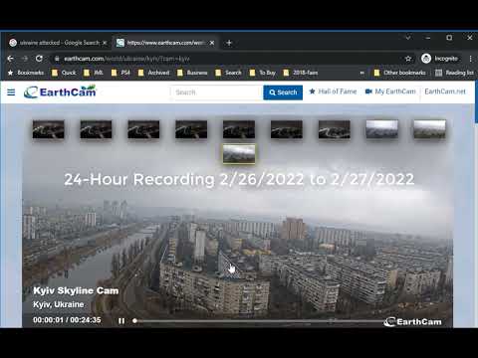Viewport: 478px width, 358px height.
Task: Open Chrome three-dot menu
Action: [x=470, y=59]
